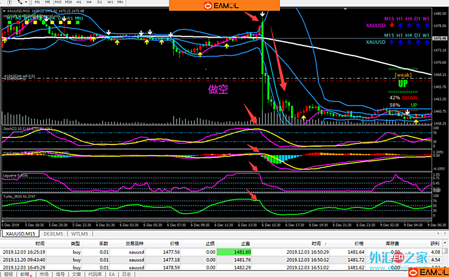The image size is (449, 277).
Task: Click the 1477.18 open price cell
Action: click(172, 260)
